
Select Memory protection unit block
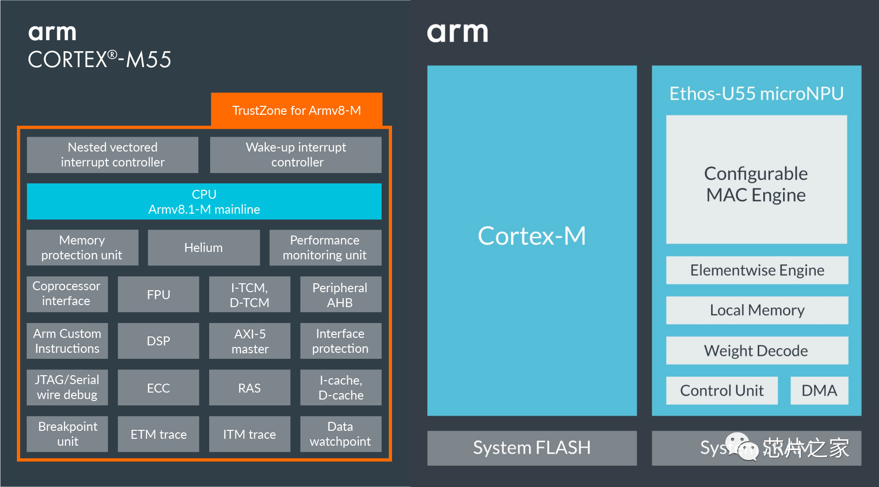click(82, 247)
